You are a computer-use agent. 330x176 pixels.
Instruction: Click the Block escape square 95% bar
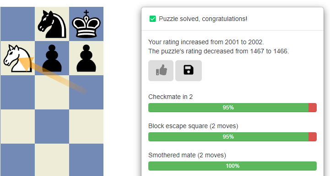point(233,137)
